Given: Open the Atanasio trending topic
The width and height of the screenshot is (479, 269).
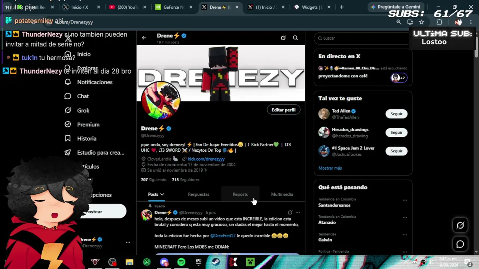Looking at the screenshot, I should tap(327, 222).
